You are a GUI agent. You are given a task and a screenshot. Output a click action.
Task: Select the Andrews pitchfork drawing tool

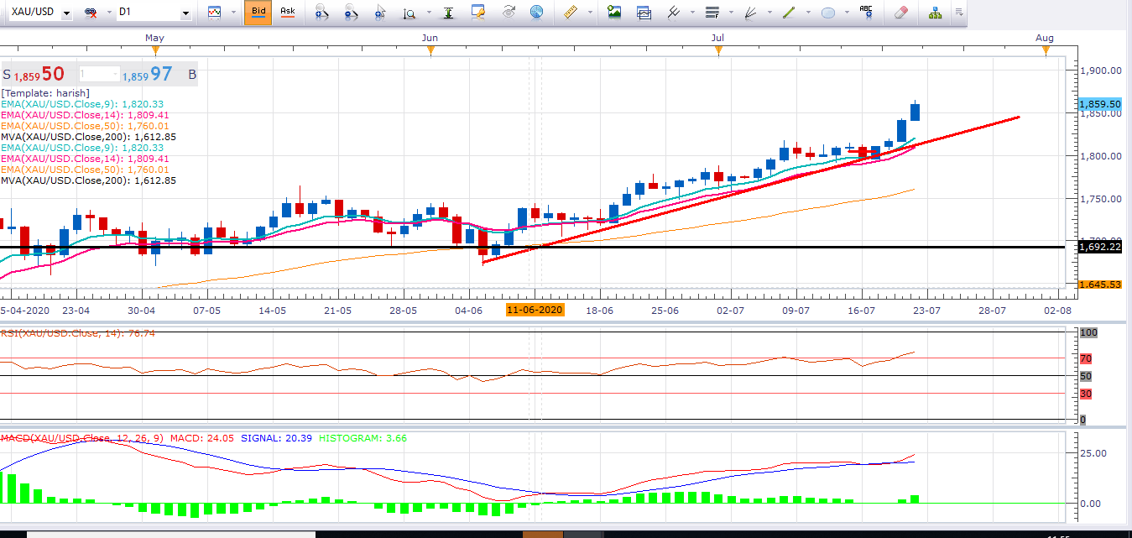coord(673,13)
